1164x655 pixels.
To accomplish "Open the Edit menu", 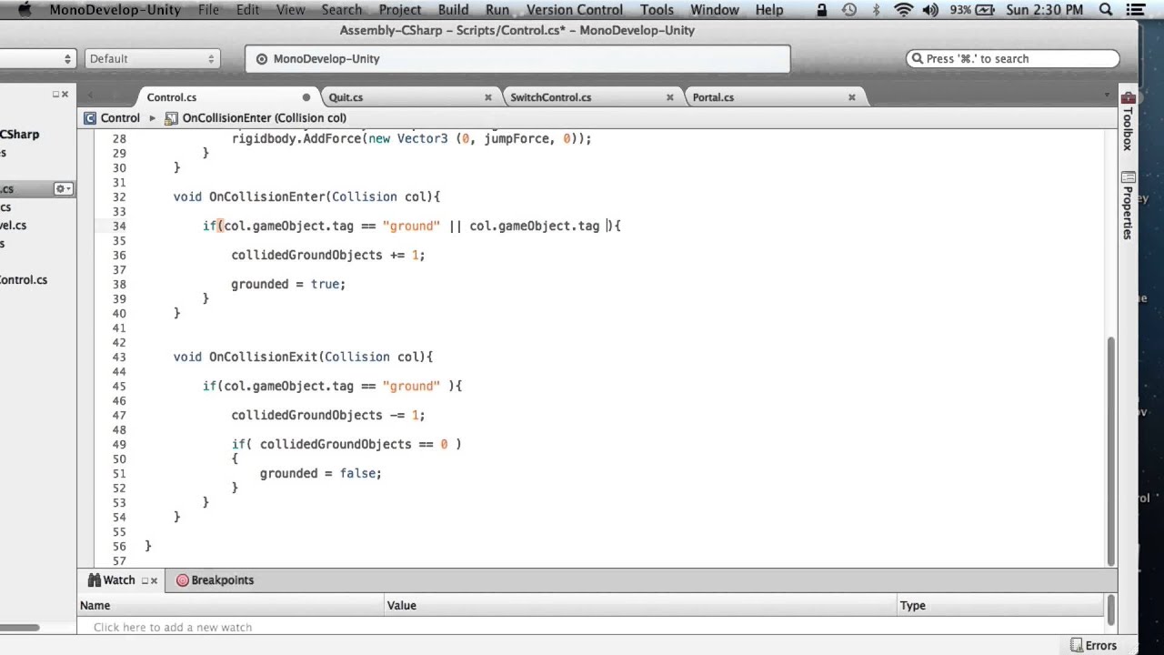I will click(x=247, y=10).
